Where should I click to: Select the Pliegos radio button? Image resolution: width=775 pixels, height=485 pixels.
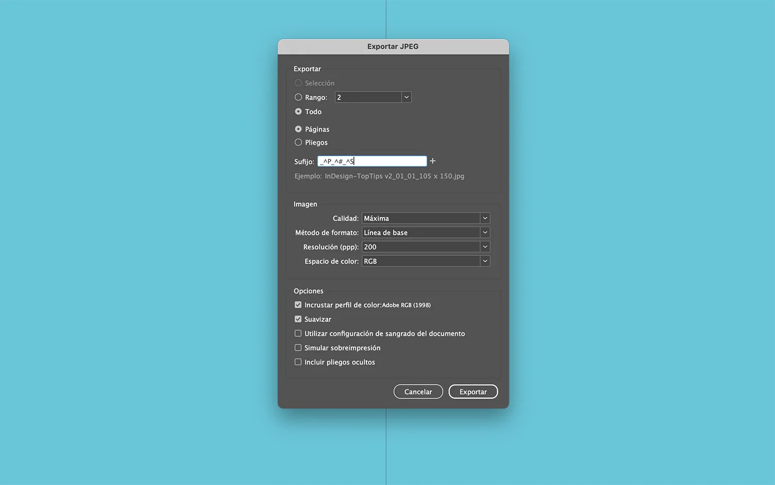298,142
